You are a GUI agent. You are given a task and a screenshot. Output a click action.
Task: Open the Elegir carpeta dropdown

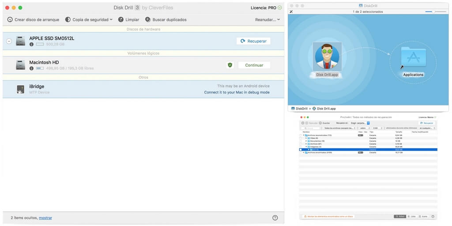pos(359,123)
